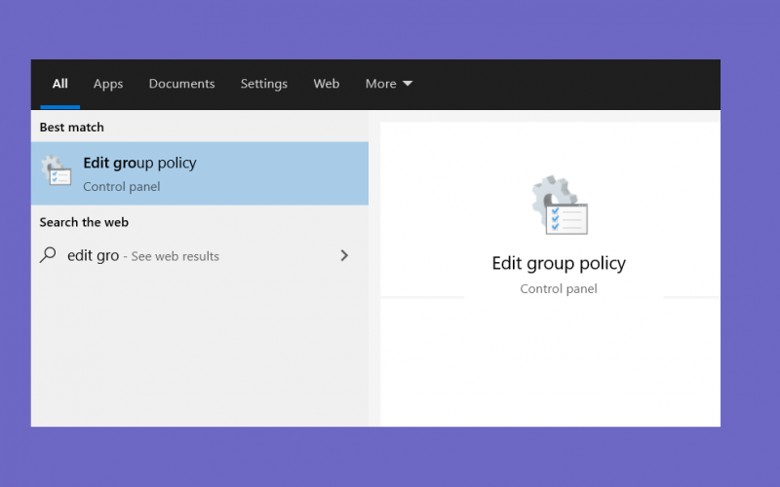Viewport: 780px width, 487px height.
Task: Click Control panel label in the preview pane
Action: coord(558,288)
